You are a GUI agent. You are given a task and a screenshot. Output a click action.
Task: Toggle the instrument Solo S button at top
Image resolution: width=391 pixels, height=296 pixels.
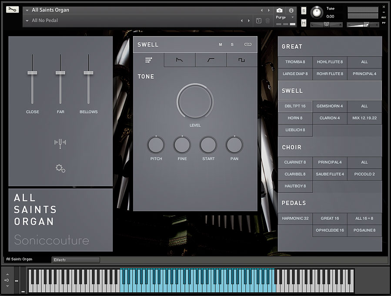point(304,10)
